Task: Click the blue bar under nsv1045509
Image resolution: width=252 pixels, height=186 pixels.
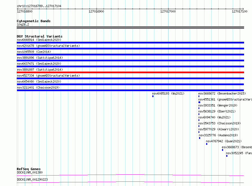Action: [x=130, y=55]
